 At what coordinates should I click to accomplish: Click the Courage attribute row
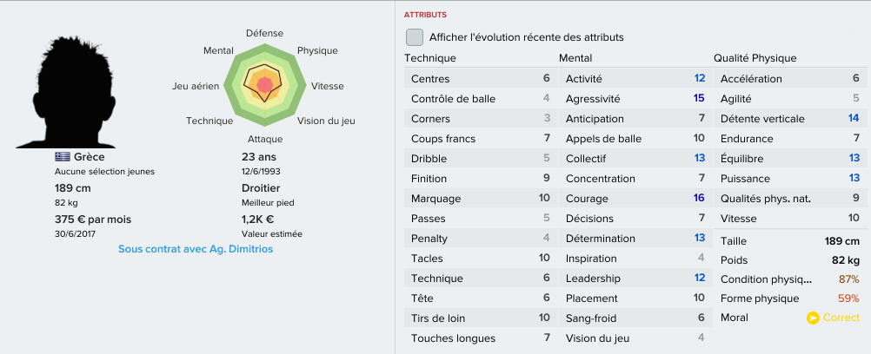click(x=635, y=199)
